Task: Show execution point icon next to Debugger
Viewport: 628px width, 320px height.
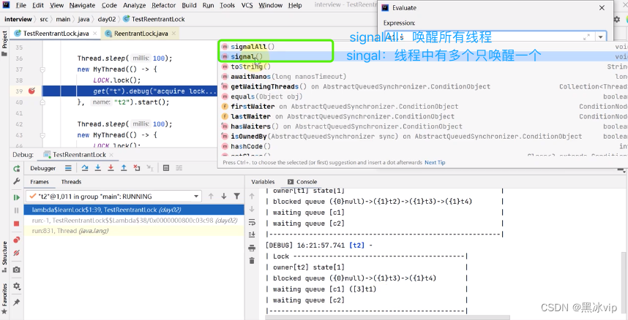Action: tap(69, 168)
